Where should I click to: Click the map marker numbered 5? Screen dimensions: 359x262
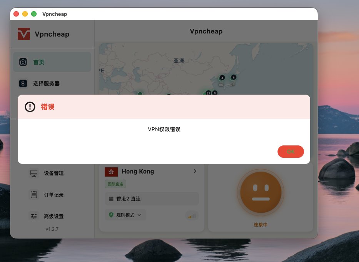[215, 93]
